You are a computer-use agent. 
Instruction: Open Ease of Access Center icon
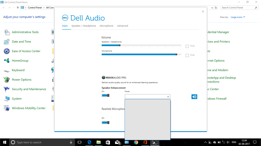pos(7,51)
